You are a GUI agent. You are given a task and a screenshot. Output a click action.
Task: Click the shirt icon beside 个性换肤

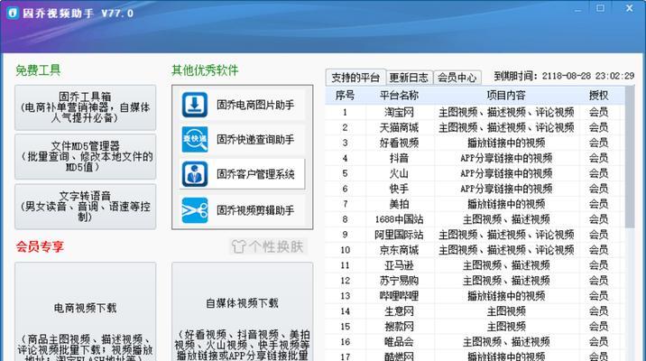pos(238,246)
